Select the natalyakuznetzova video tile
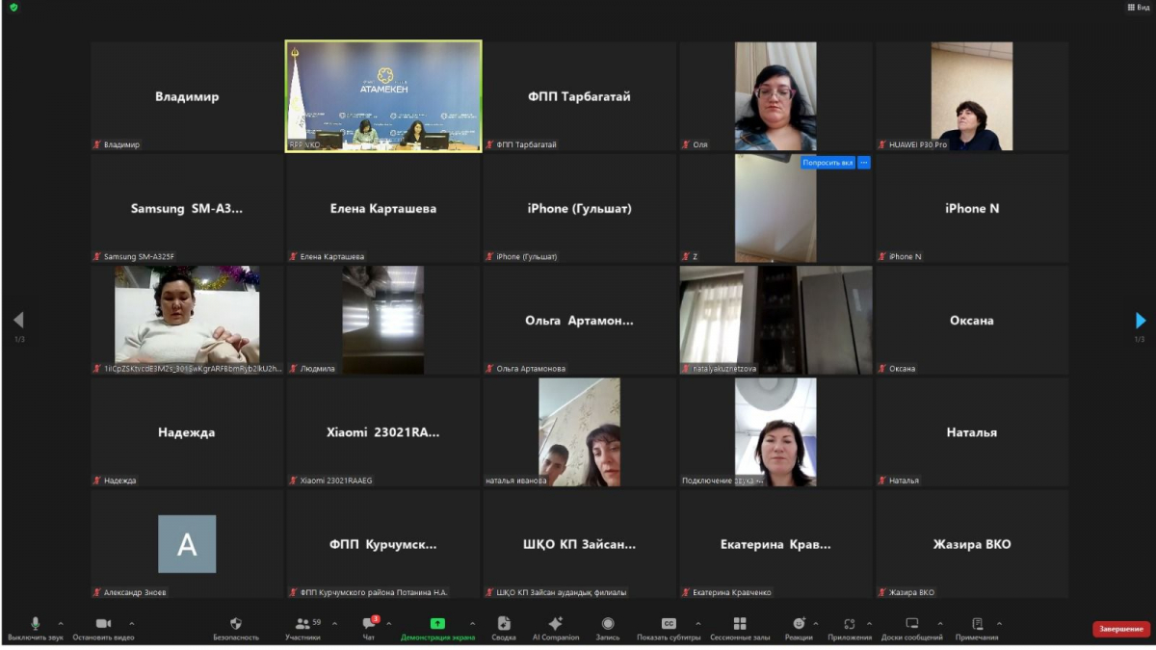Image resolution: width=1156 pixels, height=650 pixels. [775, 320]
